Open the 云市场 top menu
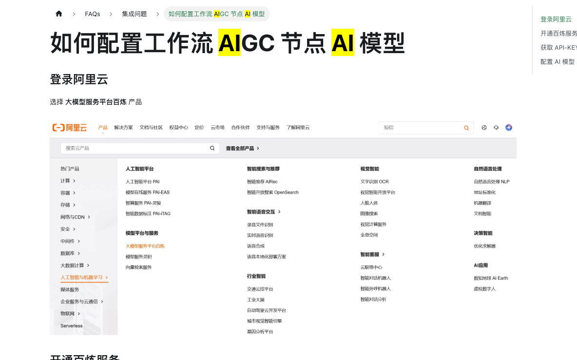The width and height of the screenshot is (577, 360). coord(217,128)
